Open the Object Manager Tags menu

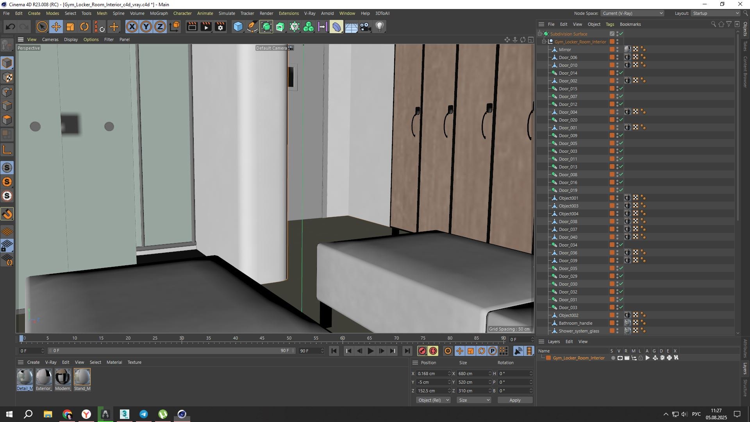coord(609,24)
